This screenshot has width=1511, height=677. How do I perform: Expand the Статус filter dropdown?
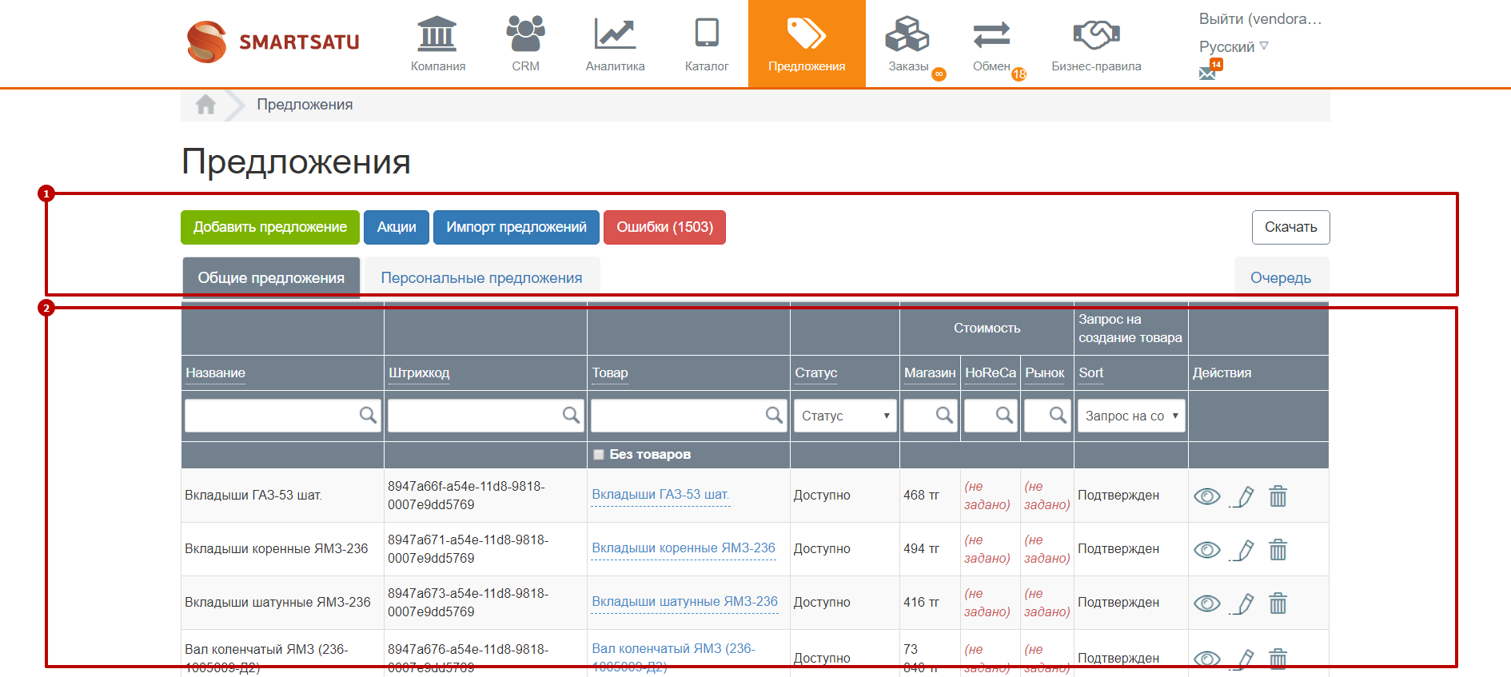(x=845, y=416)
